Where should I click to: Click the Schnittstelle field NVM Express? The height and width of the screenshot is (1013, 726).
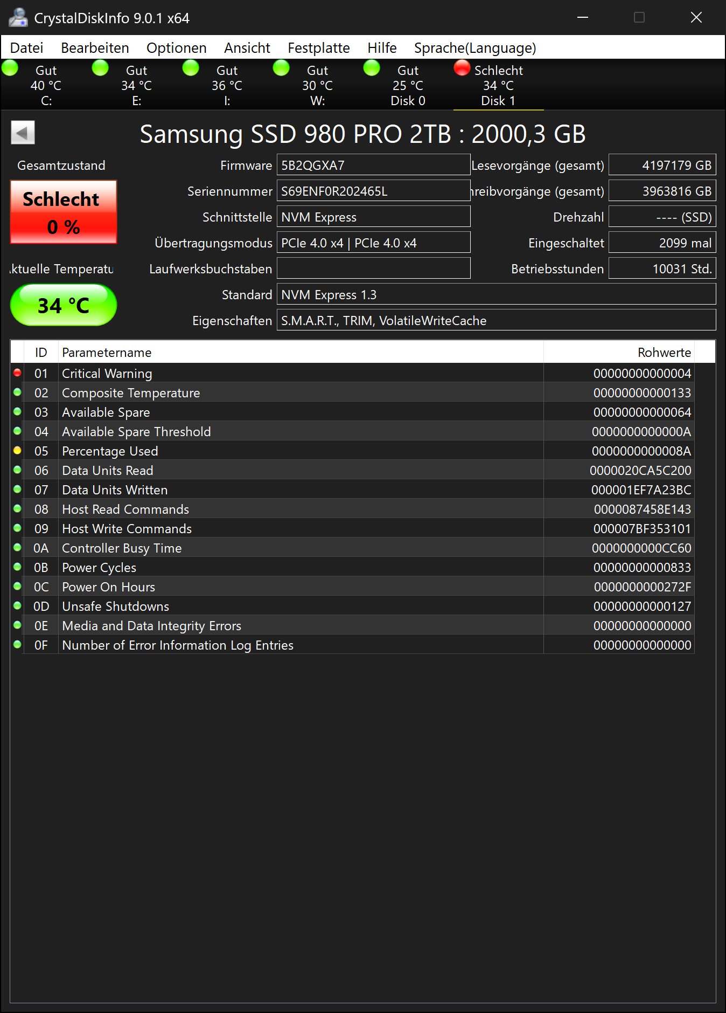coord(373,217)
